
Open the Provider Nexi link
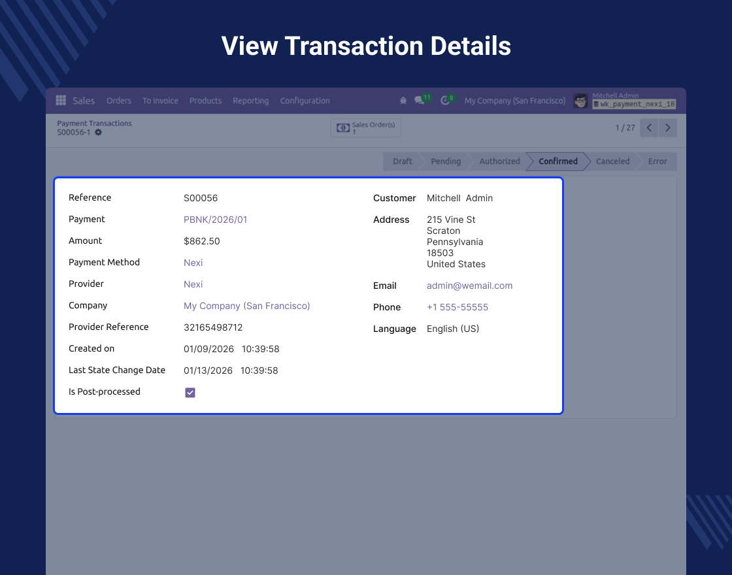tap(193, 284)
